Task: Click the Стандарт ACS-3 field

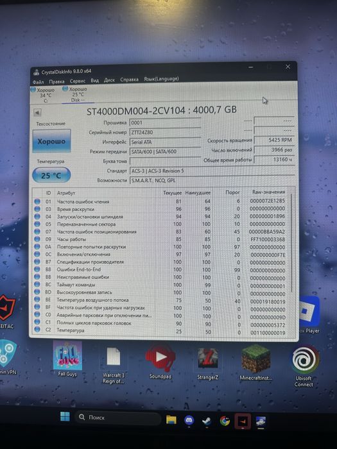Action: pos(212,171)
